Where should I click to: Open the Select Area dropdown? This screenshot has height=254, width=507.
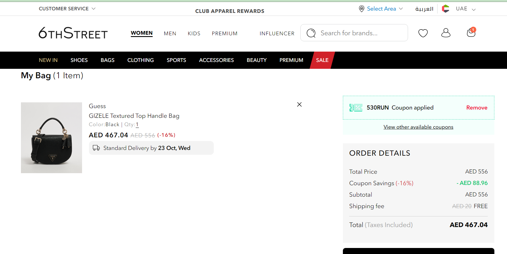pos(385,9)
